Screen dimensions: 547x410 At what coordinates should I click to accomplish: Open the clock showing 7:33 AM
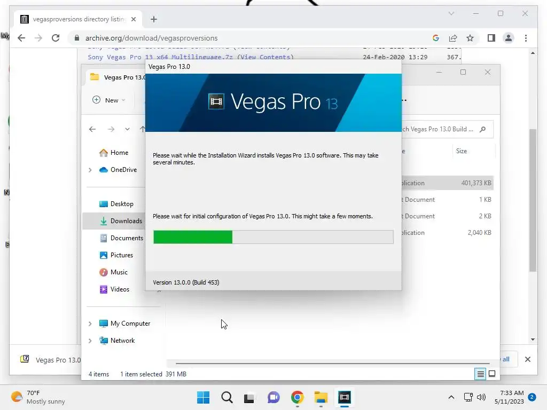coord(509,397)
